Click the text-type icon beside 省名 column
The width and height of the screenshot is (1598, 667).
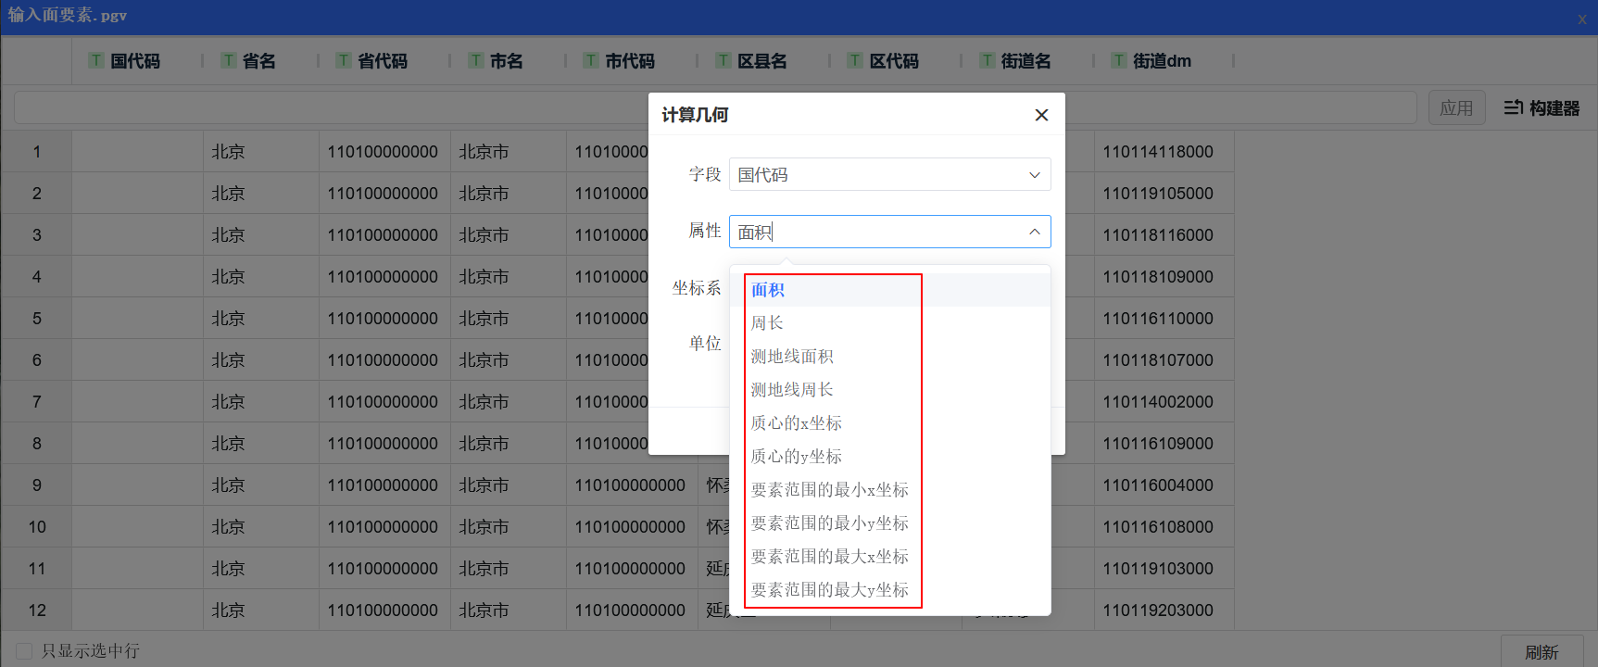pyautogui.click(x=228, y=60)
